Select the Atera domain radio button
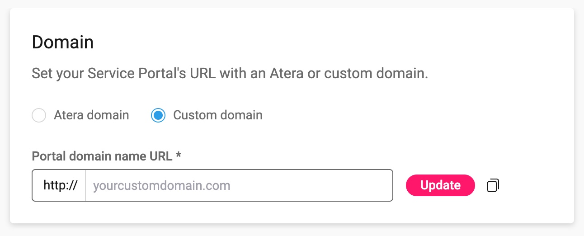This screenshot has width=584, height=236. point(39,115)
